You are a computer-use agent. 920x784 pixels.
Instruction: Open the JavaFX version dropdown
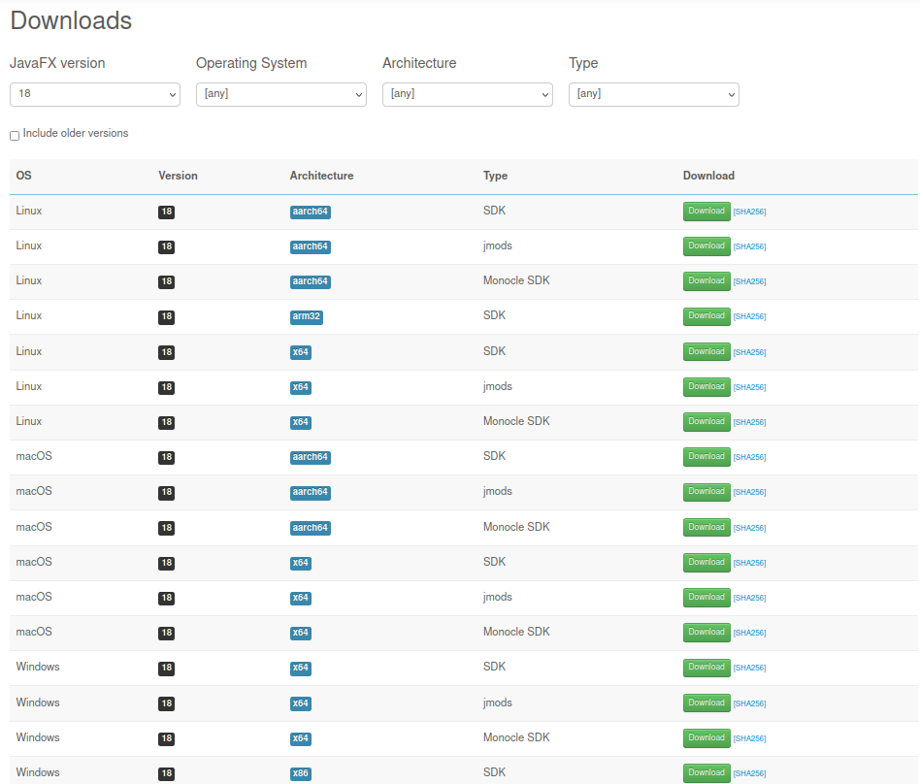pyautogui.click(x=95, y=94)
